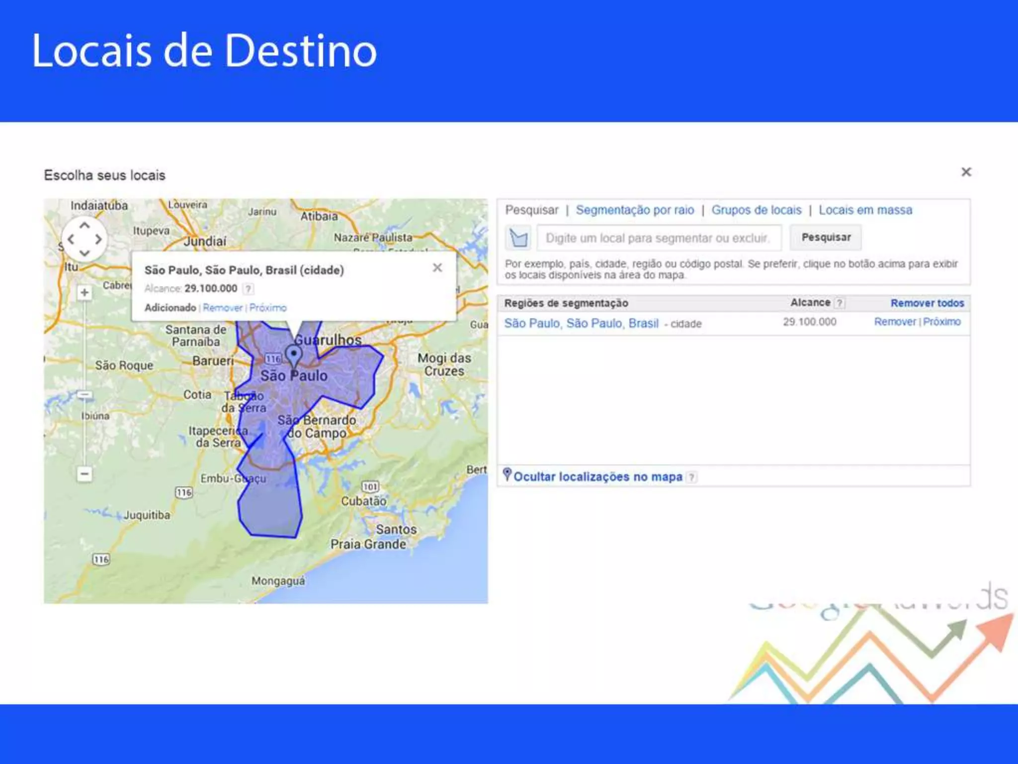Screen dimensions: 1018x764
Task: Zoom out using the map minus button
Action: click(x=85, y=474)
